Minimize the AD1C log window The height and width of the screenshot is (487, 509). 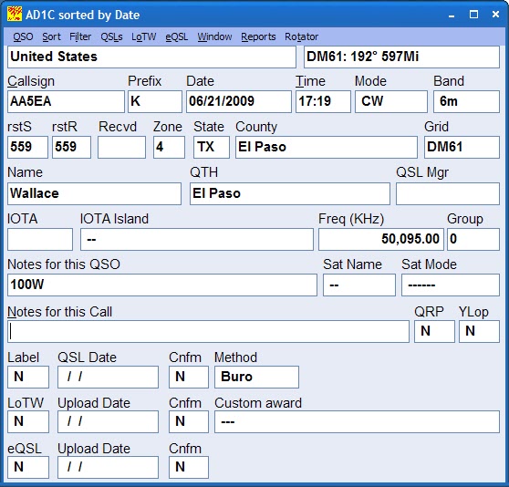coord(452,15)
